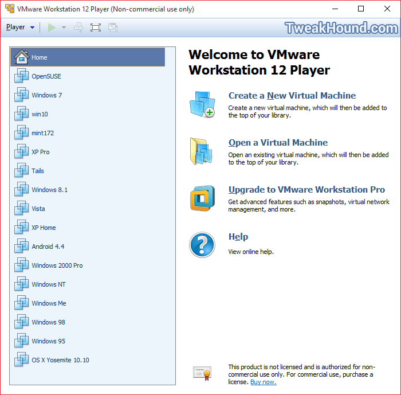This screenshot has width=401, height=395.
Task: Select Windows Me label text
Action: tap(49, 304)
